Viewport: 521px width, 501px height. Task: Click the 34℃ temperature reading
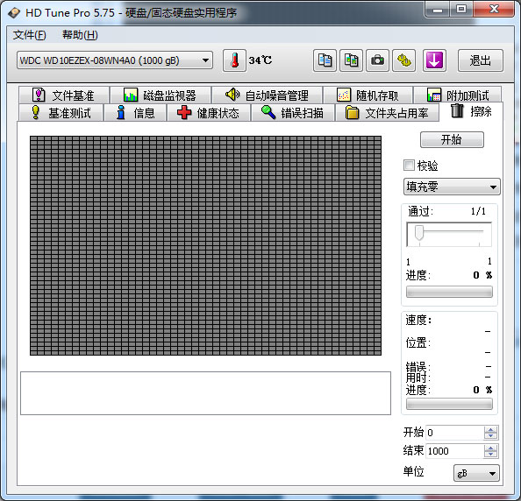pyautogui.click(x=260, y=60)
